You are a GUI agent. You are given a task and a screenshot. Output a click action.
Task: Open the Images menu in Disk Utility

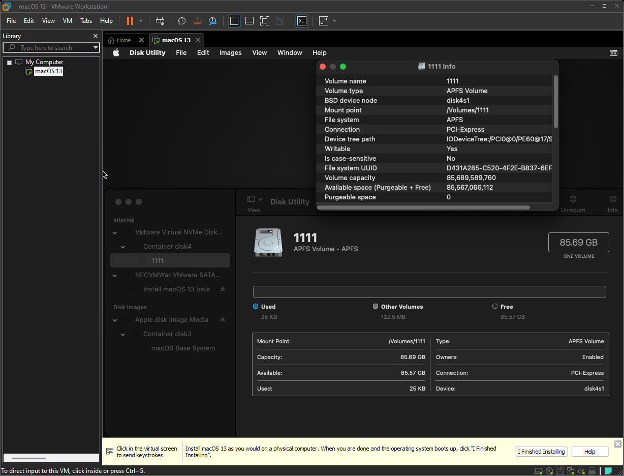pyautogui.click(x=230, y=53)
